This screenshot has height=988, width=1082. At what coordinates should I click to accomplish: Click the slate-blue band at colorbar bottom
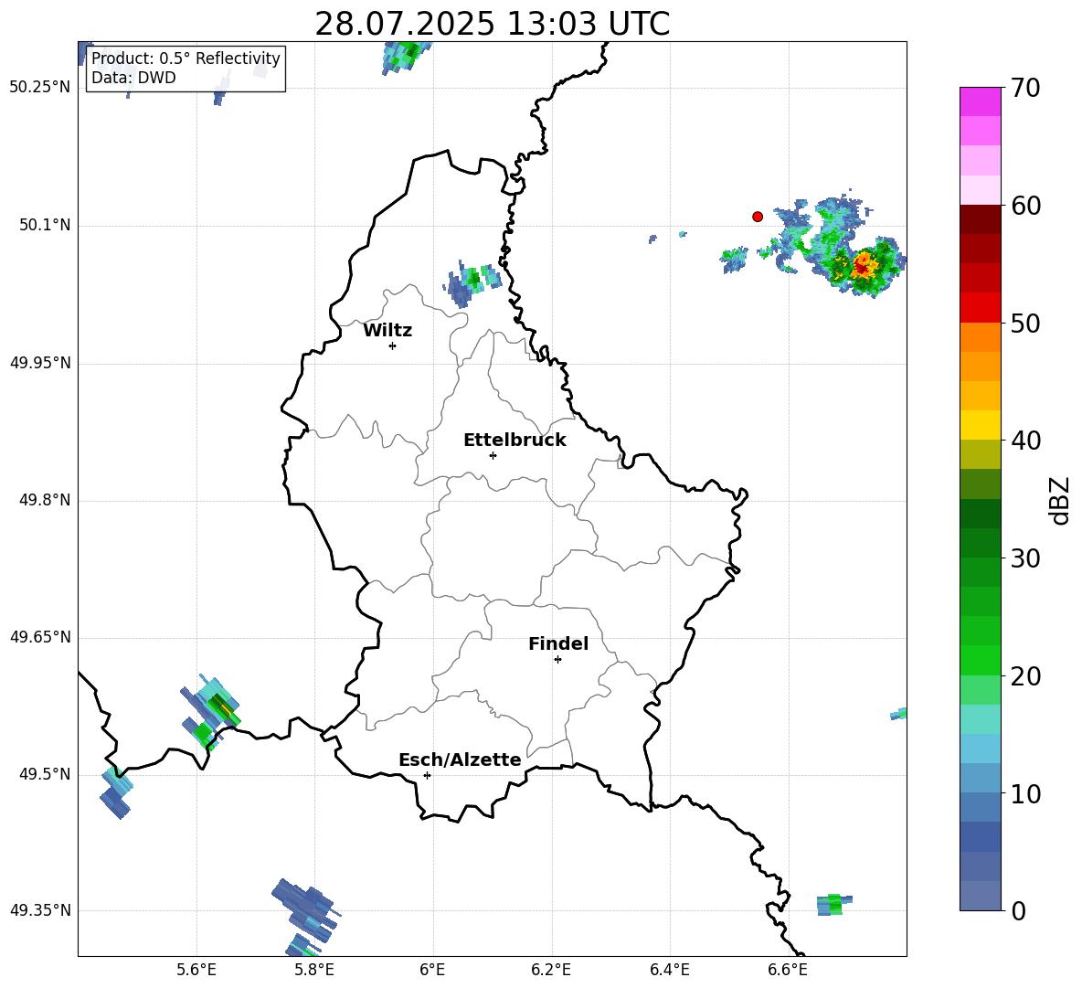980,896
